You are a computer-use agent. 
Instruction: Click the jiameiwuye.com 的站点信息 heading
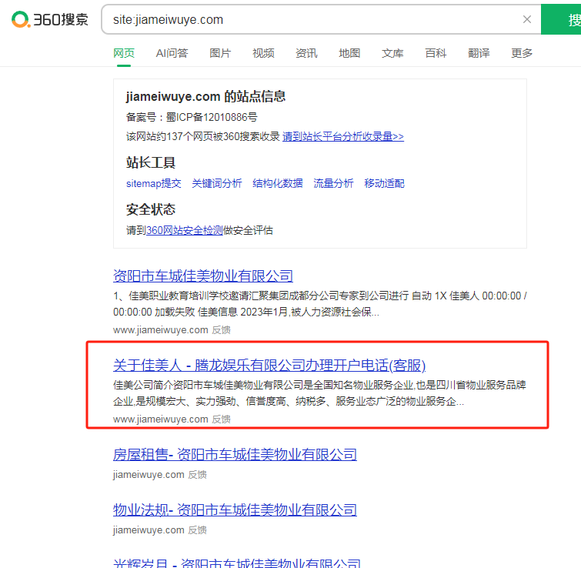[205, 96]
